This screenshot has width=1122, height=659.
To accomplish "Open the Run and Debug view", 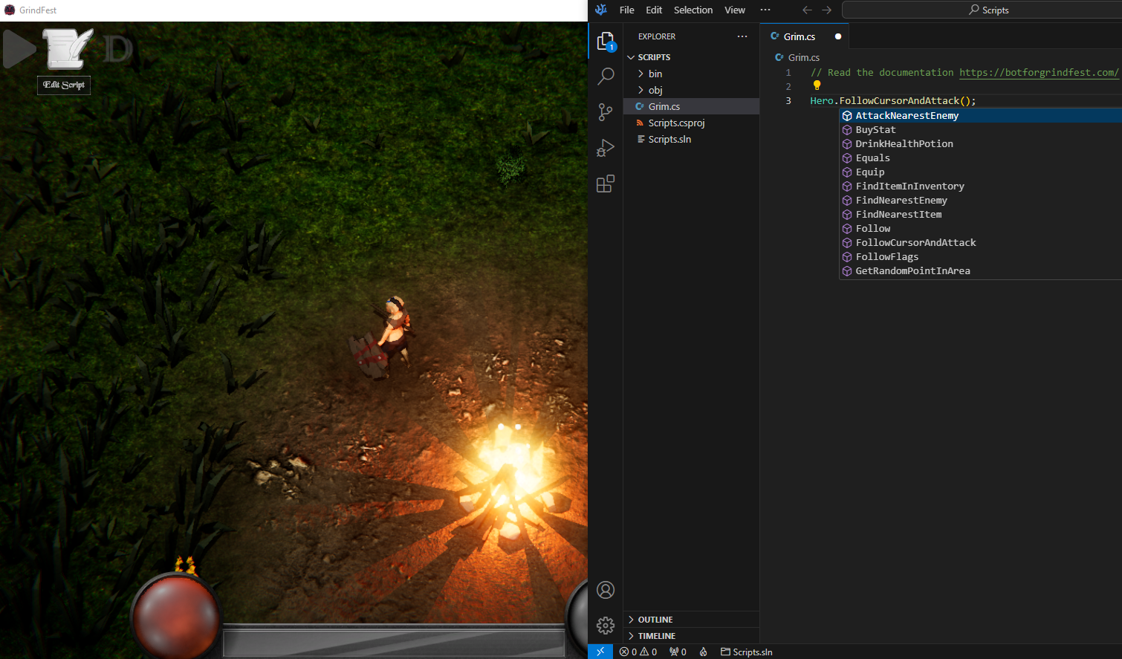I will pyautogui.click(x=606, y=148).
